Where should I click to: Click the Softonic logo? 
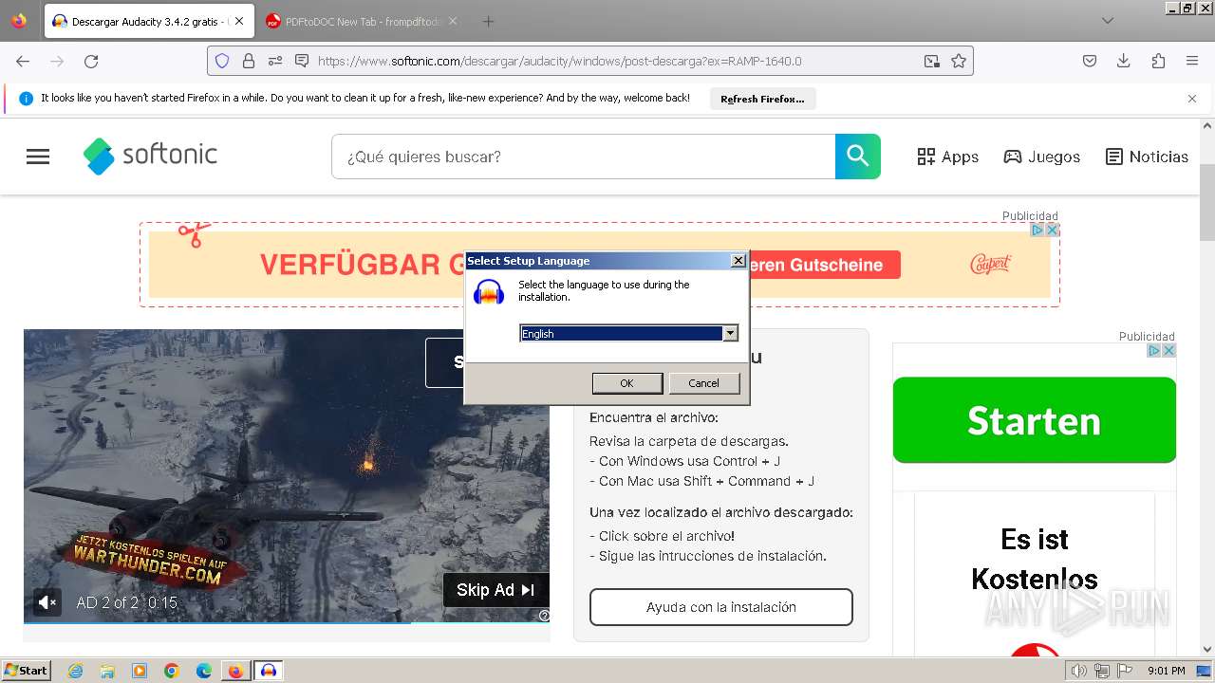pyautogui.click(x=150, y=156)
